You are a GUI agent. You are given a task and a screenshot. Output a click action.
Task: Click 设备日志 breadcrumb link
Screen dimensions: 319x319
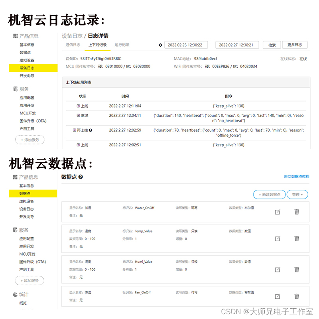click(72, 36)
